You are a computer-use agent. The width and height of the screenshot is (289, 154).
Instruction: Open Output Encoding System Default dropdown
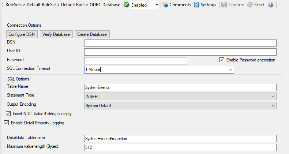(273, 106)
